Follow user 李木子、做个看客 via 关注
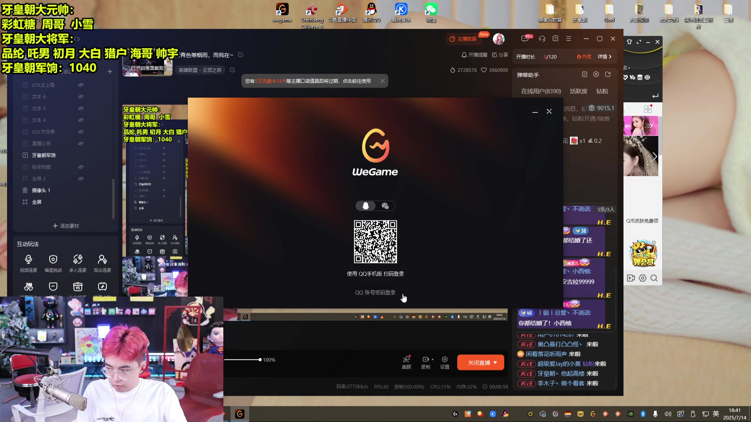The width and height of the screenshot is (751, 422). point(526,383)
